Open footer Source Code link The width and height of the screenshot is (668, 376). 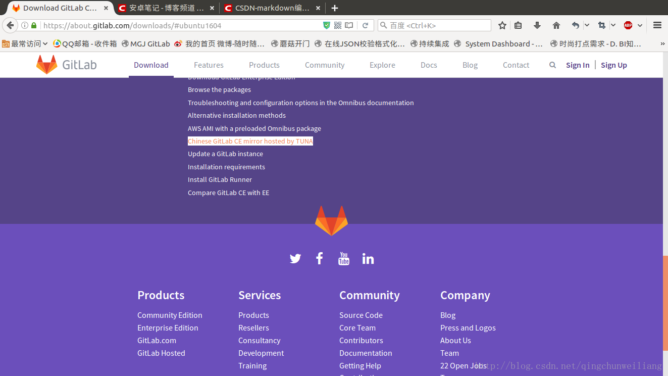[x=361, y=315]
